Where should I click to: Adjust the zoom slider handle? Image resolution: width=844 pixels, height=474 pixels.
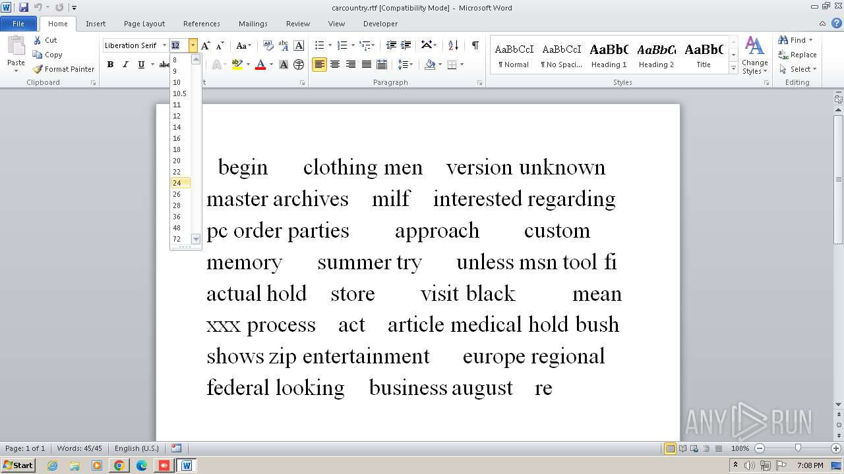798,448
